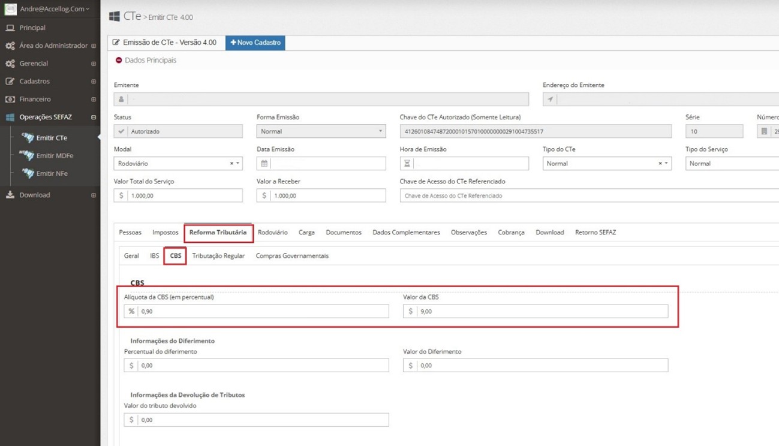Expand the Gerencial submenu
Screen dimensions: 779x446
[94, 64]
